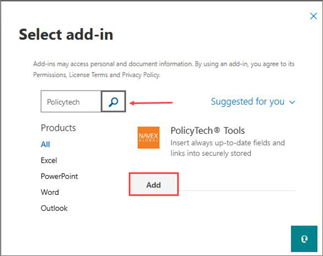Open the PolicyTech® Tools title
Viewport: 323px width, 256px height.
(208, 131)
